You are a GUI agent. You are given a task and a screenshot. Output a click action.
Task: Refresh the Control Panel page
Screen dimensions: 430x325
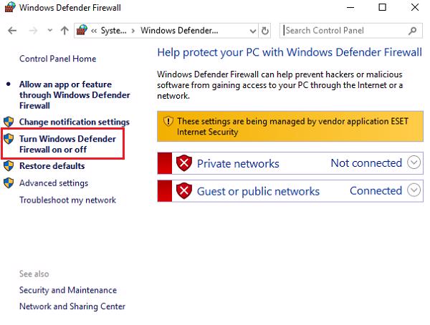click(265, 31)
